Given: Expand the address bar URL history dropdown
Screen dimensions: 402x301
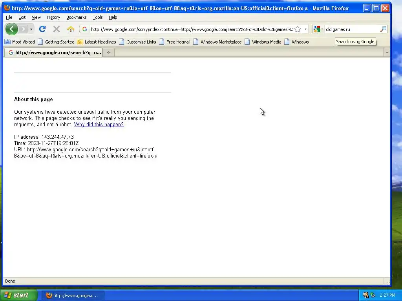Looking at the screenshot, I should [305, 29].
